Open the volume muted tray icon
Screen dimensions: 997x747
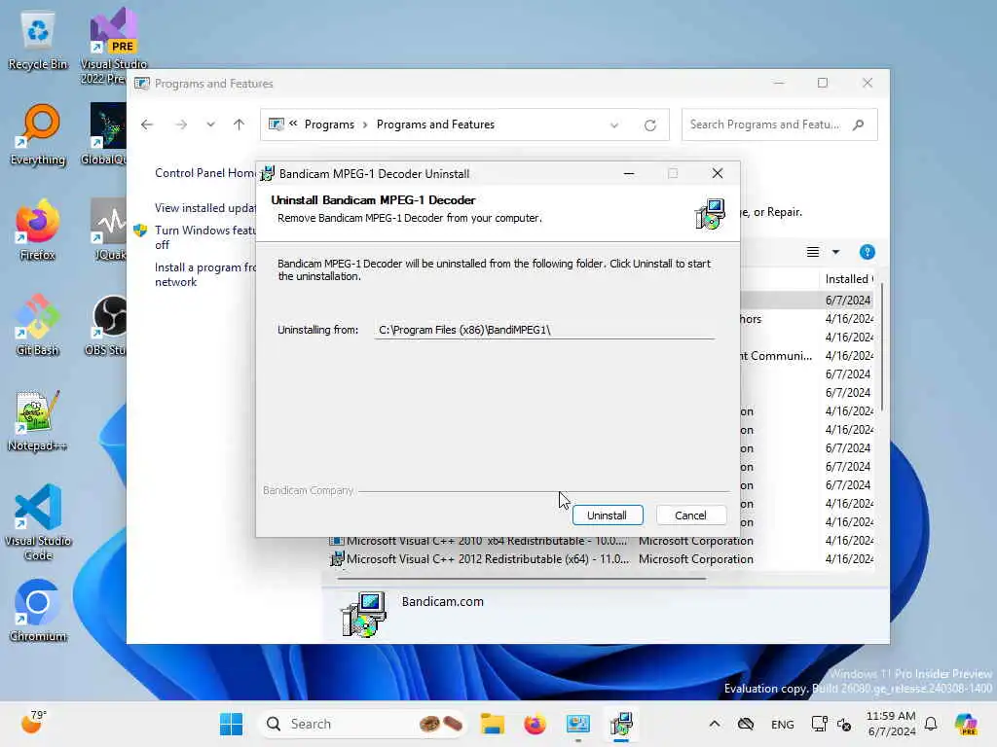pos(844,724)
